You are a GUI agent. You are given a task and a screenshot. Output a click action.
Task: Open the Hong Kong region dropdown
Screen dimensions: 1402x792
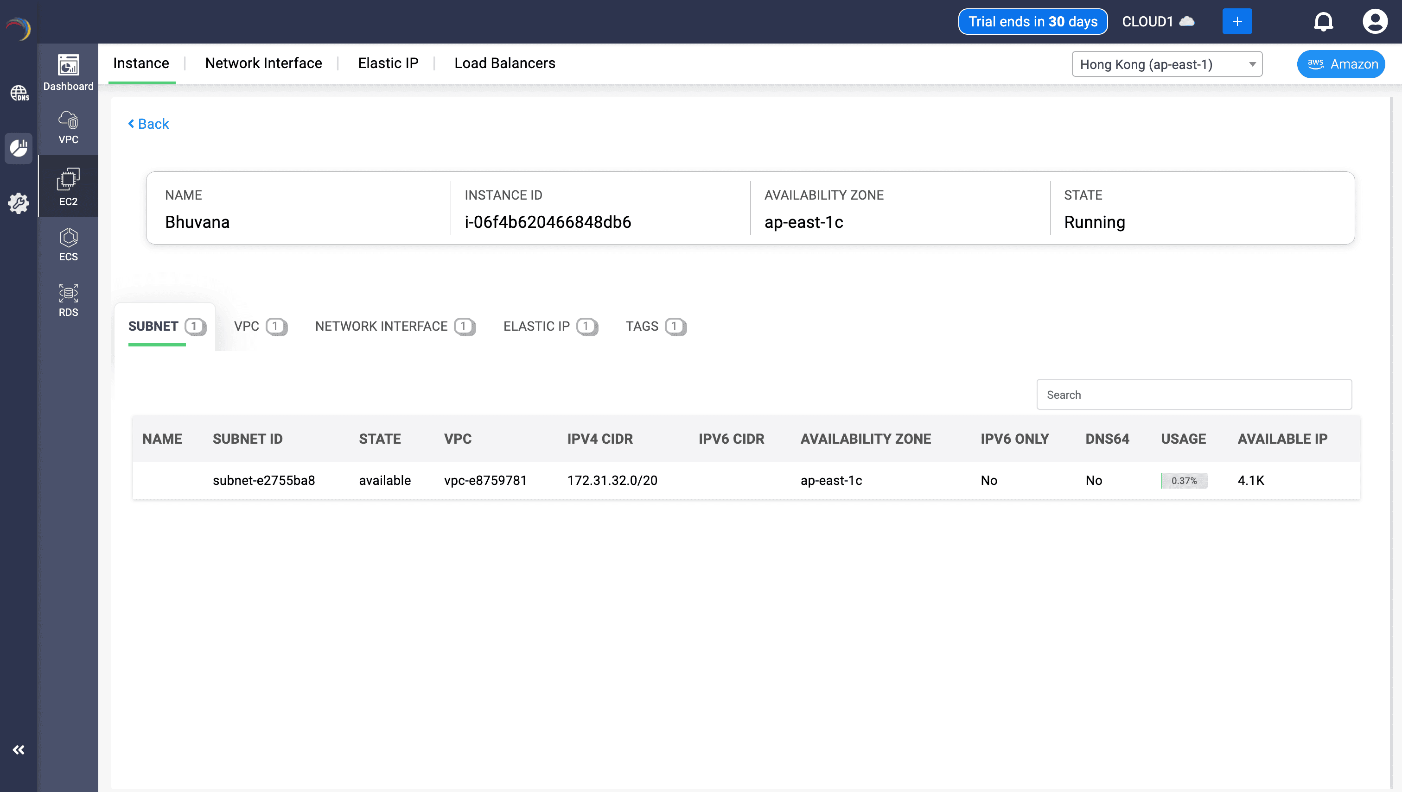[x=1167, y=64]
